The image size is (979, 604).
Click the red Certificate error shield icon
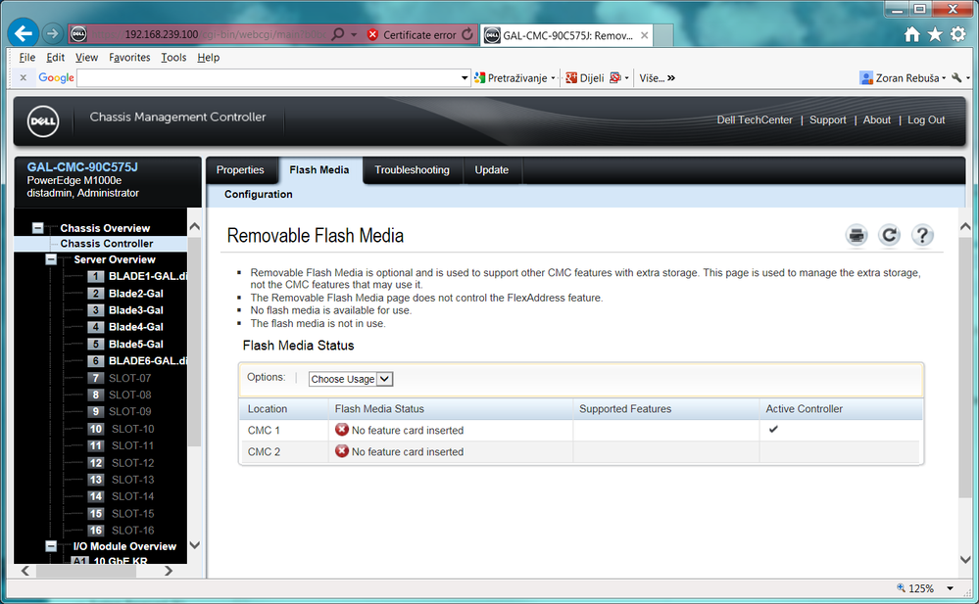tap(372, 35)
